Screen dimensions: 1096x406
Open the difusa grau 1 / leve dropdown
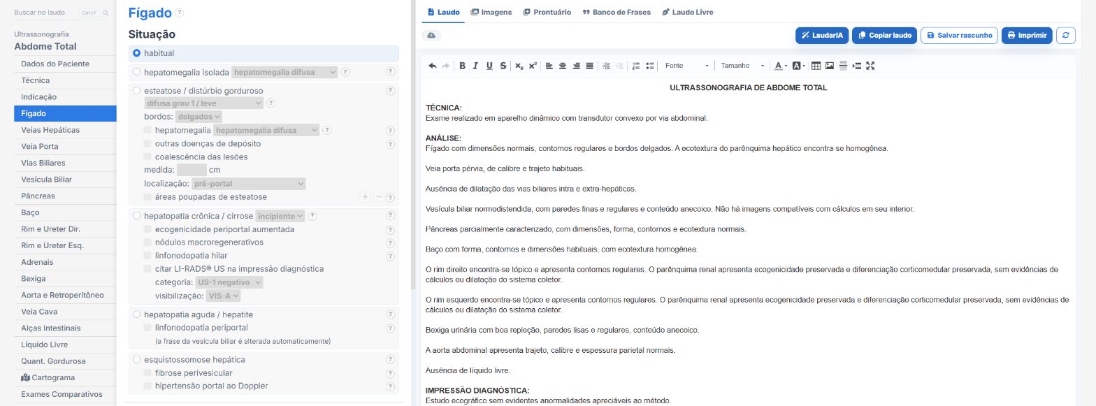point(204,103)
